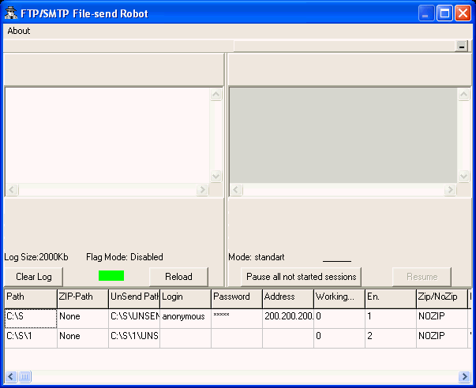Click the app icon in title bar
Screen dimensions: 476x388
[x=13, y=13]
